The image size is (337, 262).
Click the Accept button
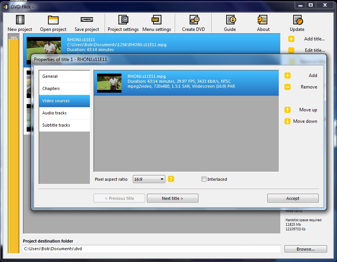pyautogui.click(x=293, y=198)
